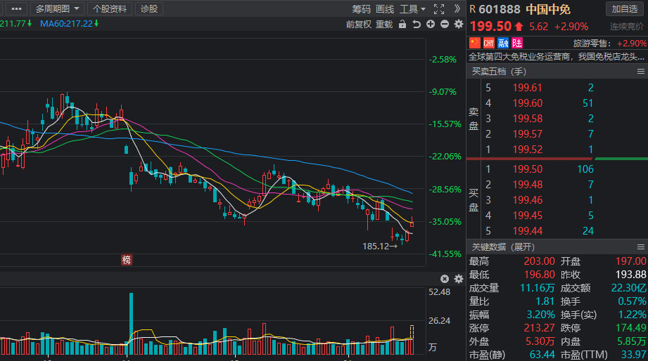Open the 诊股 tab
This screenshot has width=648, height=361.
coord(149,9)
